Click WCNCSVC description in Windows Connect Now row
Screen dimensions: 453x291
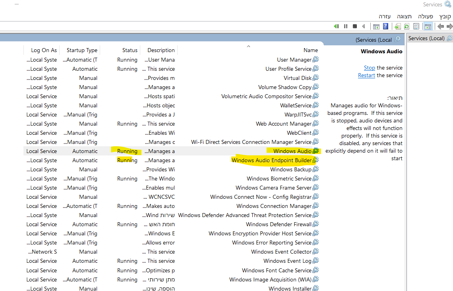pyautogui.click(x=159, y=197)
